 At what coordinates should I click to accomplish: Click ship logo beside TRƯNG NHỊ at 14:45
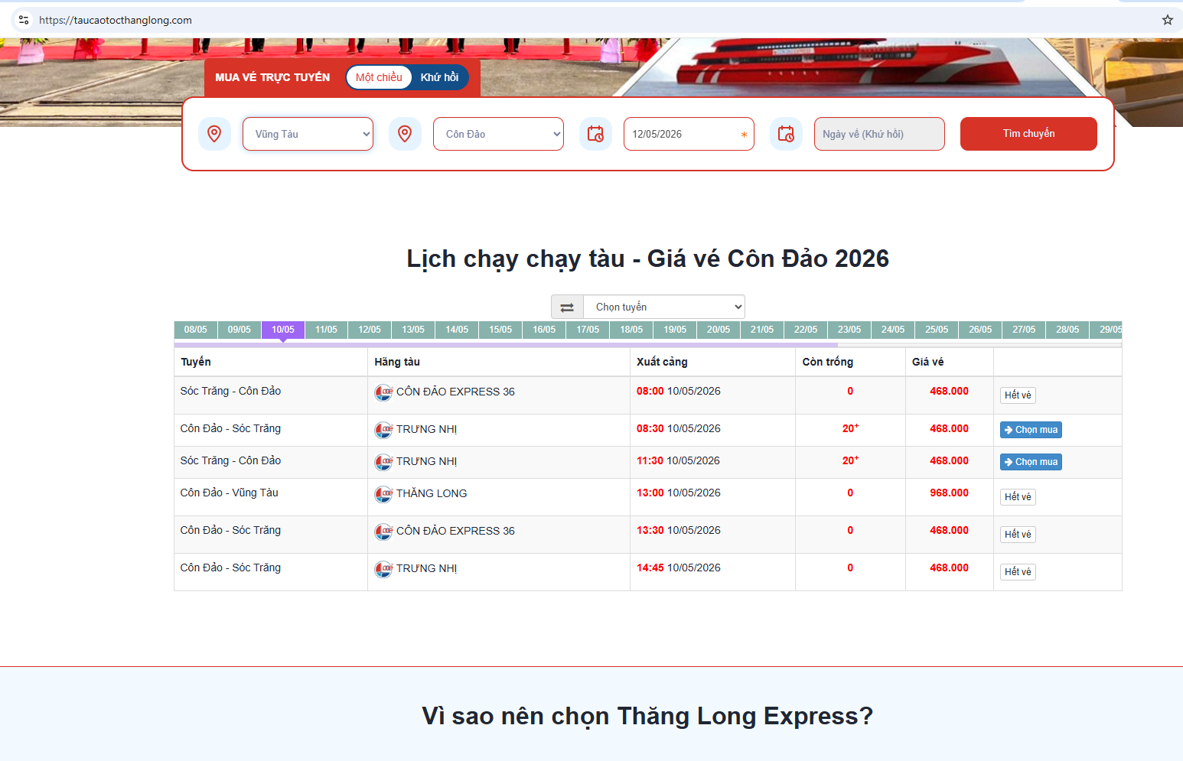pyautogui.click(x=383, y=569)
